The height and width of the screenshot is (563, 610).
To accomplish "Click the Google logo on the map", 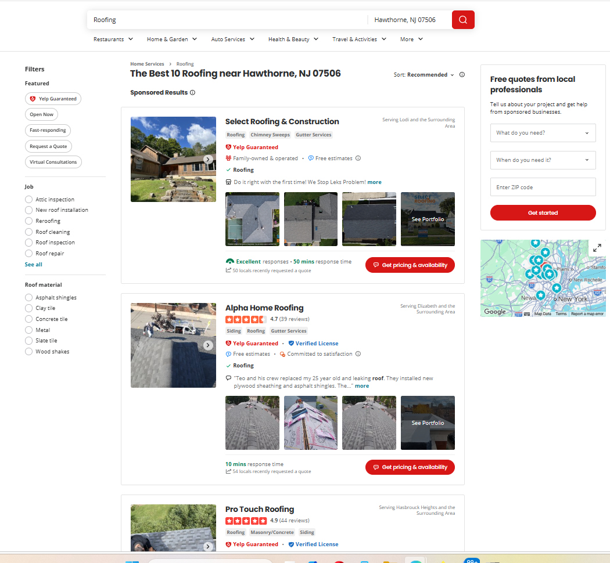I will (x=495, y=312).
